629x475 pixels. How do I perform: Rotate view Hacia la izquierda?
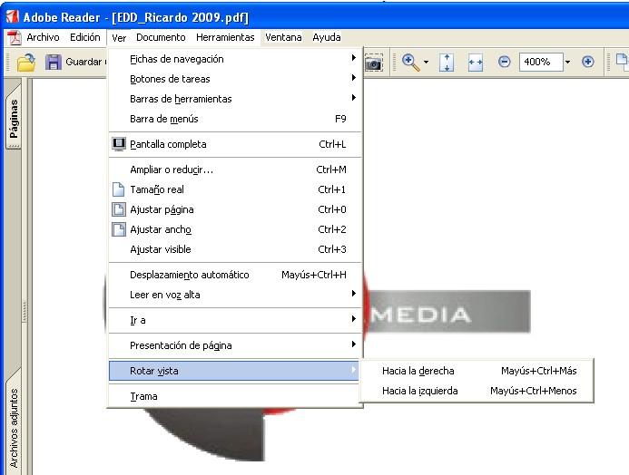pos(477,391)
